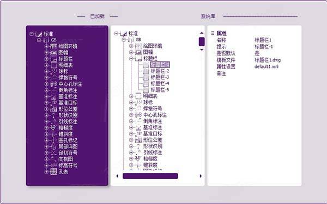Click the 粗糙度 icon in the white tree
Image resolution: width=327 pixels, height=204 pixels.
coord(138,159)
